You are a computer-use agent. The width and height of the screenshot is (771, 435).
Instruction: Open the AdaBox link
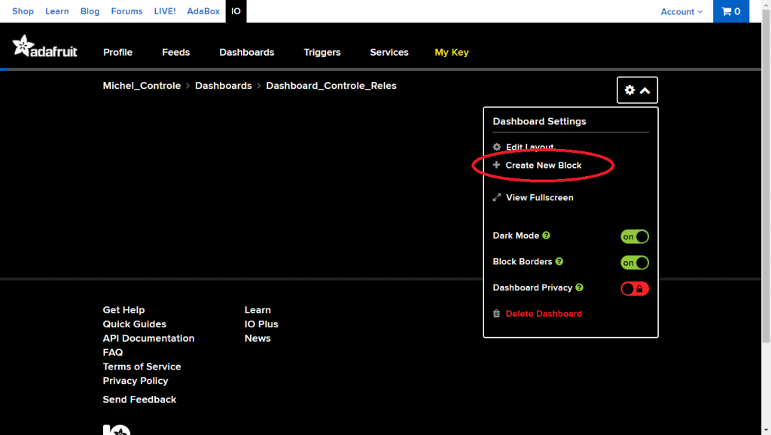[203, 11]
